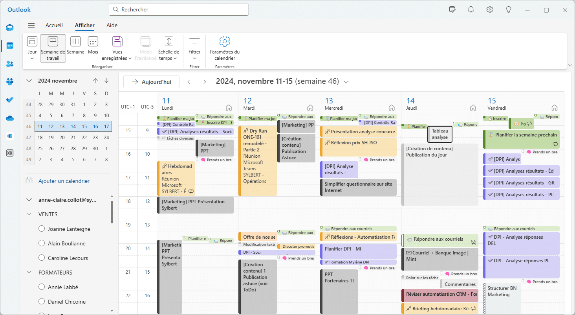Open Mail from the left app sidebar
575x315 pixels.
coord(10,28)
